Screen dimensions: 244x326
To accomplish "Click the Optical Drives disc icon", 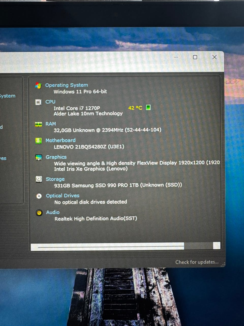I will (39, 196).
